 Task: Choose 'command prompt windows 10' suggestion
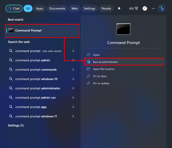[x=36, y=79]
